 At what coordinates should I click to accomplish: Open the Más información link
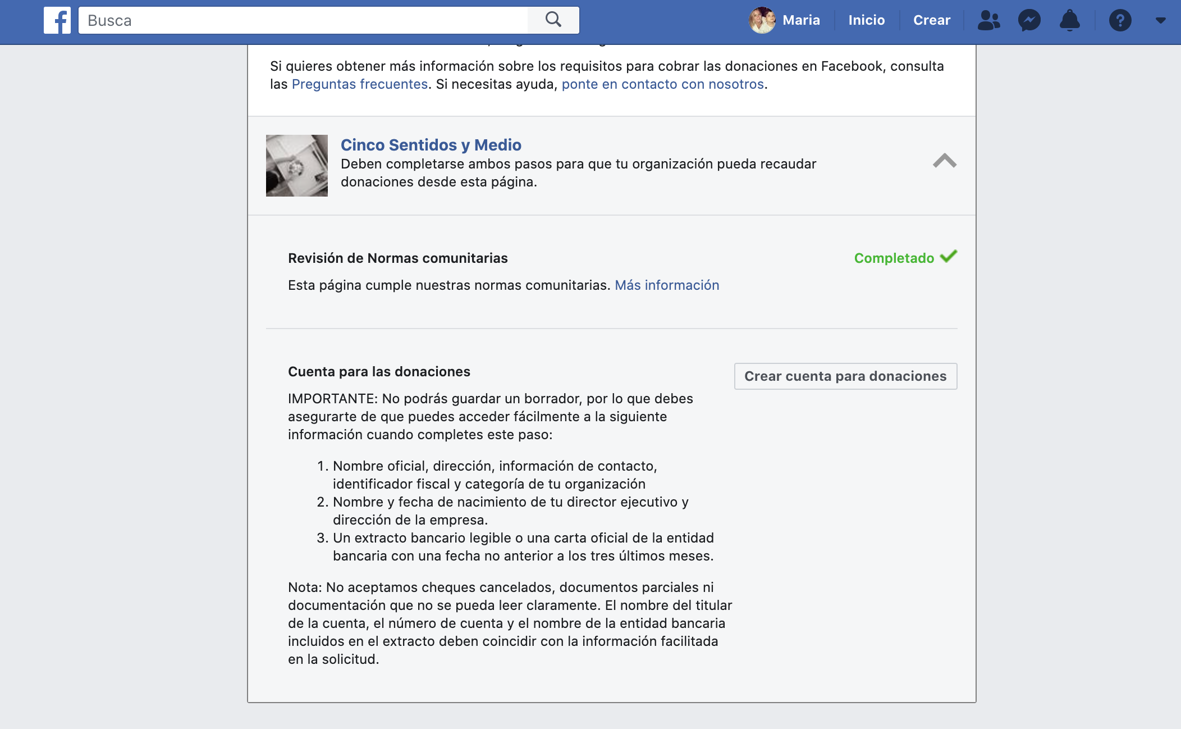click(x=667, y=285)
